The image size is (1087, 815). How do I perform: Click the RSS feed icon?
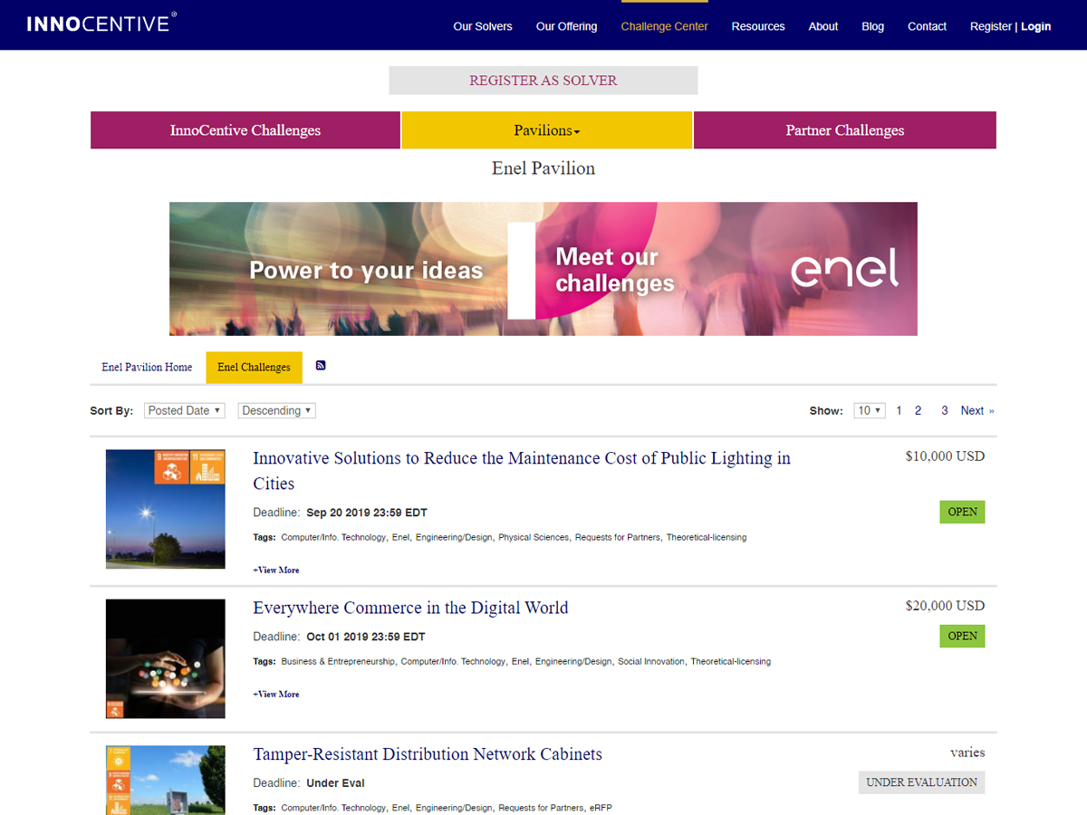tap(321, 366)
